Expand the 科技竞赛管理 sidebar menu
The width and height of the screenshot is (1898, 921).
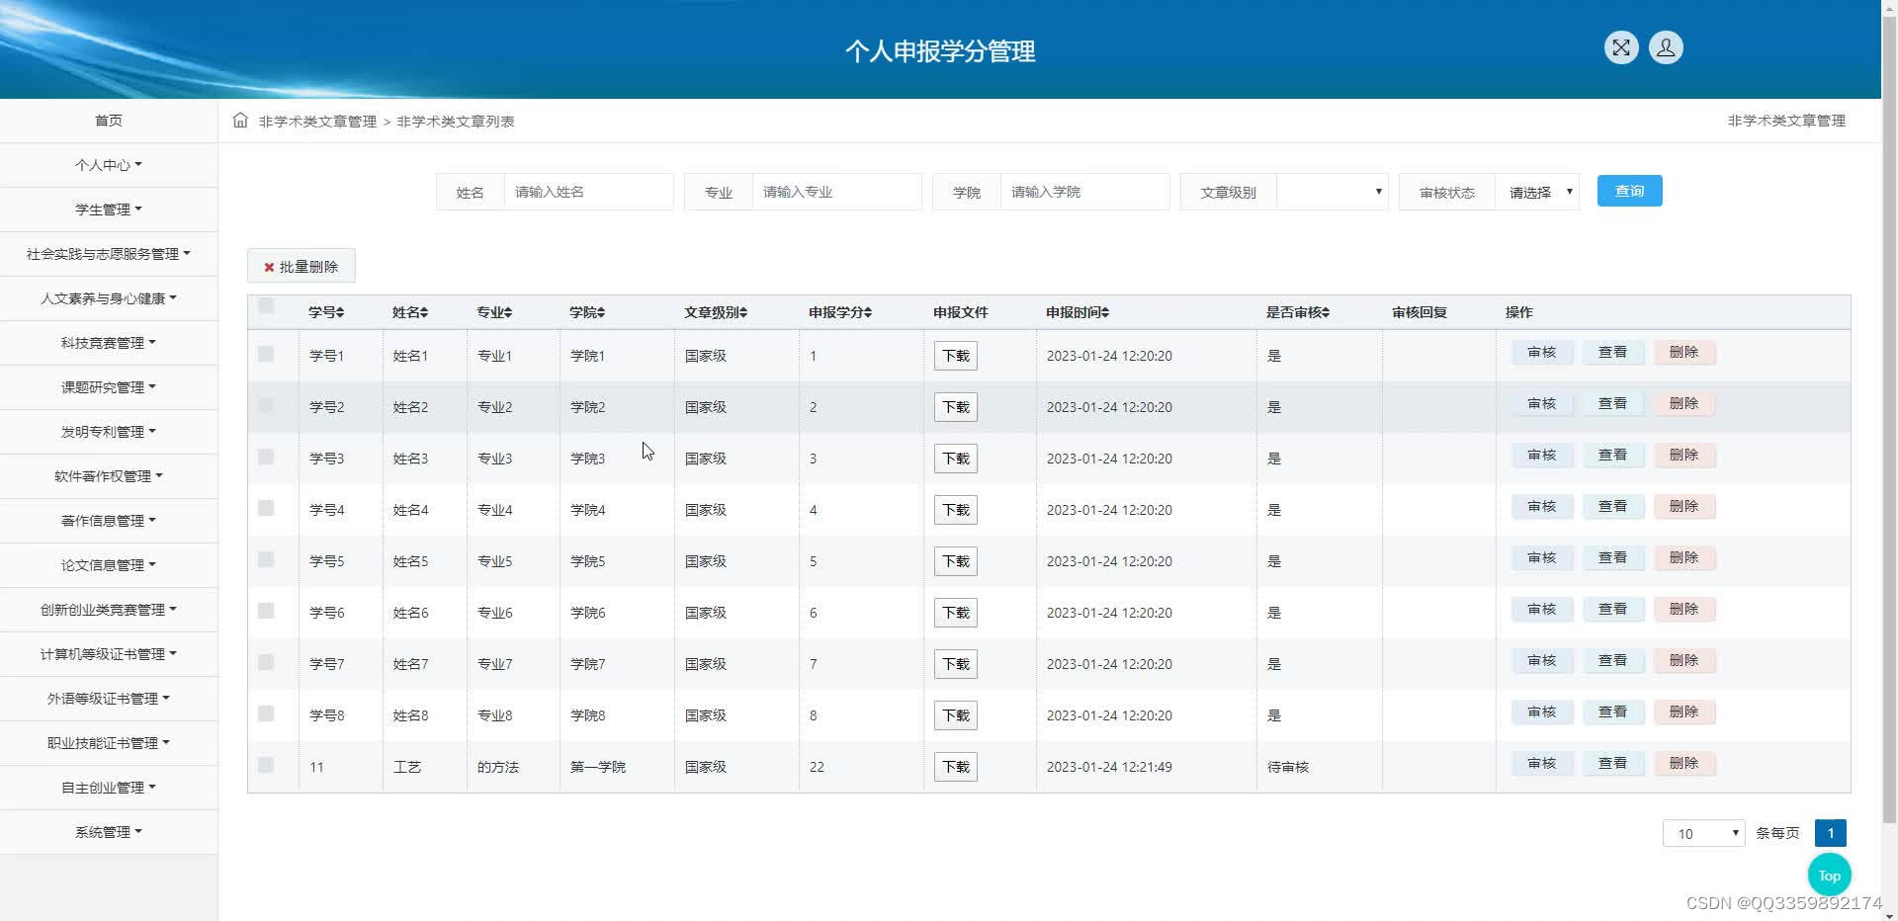109,343
